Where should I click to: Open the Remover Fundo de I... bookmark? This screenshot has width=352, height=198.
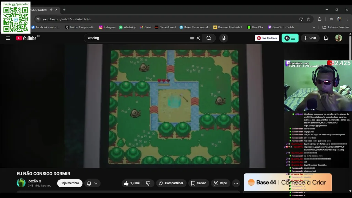point(229,27)
